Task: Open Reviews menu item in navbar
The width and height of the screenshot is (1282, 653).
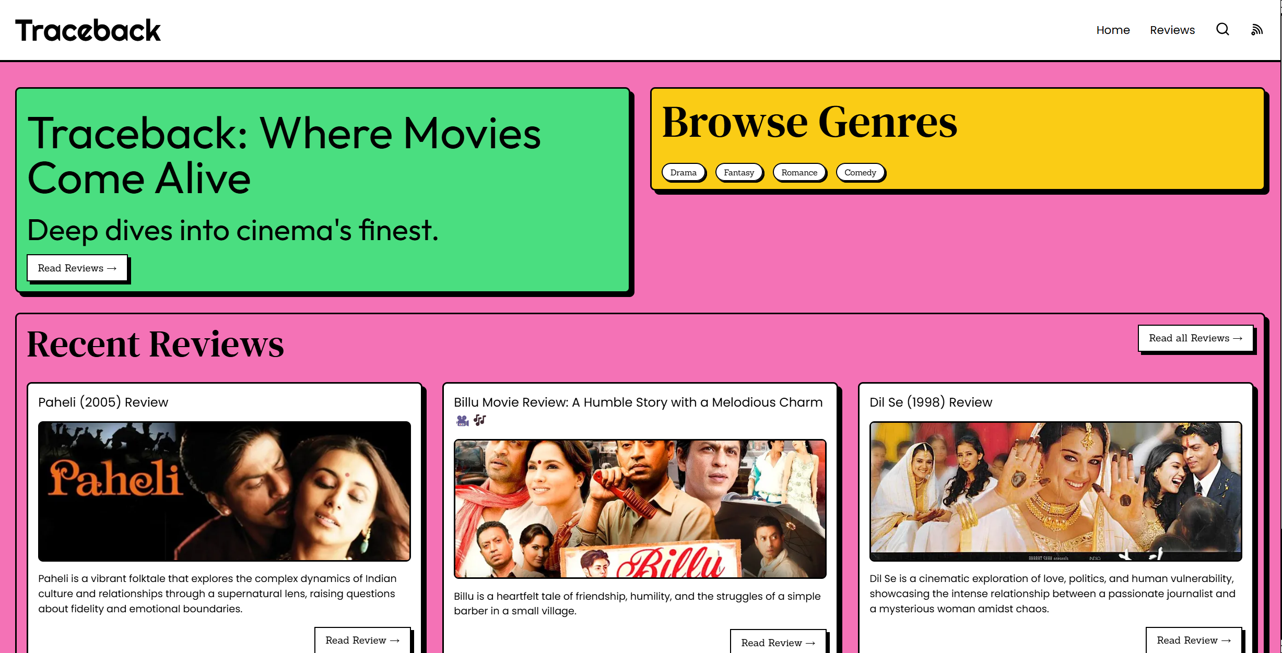Action: pyautogui.click(x=1172, y=30)
